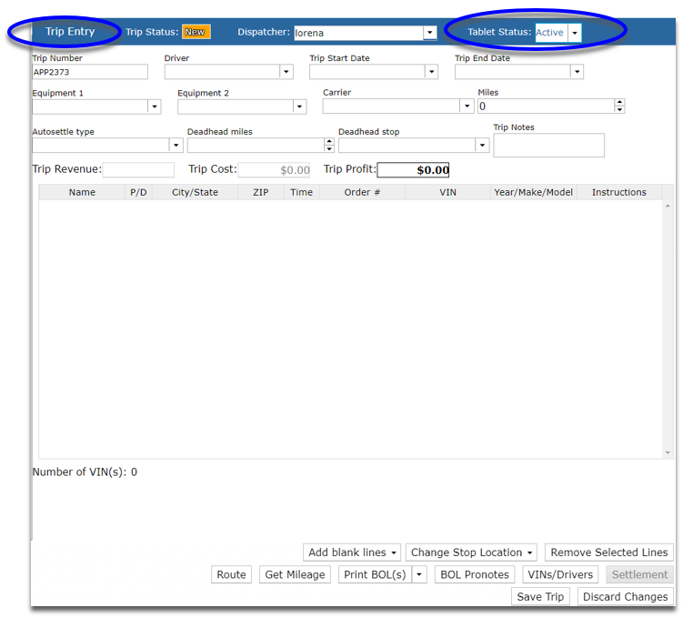This screenshot has height=618, width=693.
Task: Click the BOL Pronotes button
Action: 475,574
